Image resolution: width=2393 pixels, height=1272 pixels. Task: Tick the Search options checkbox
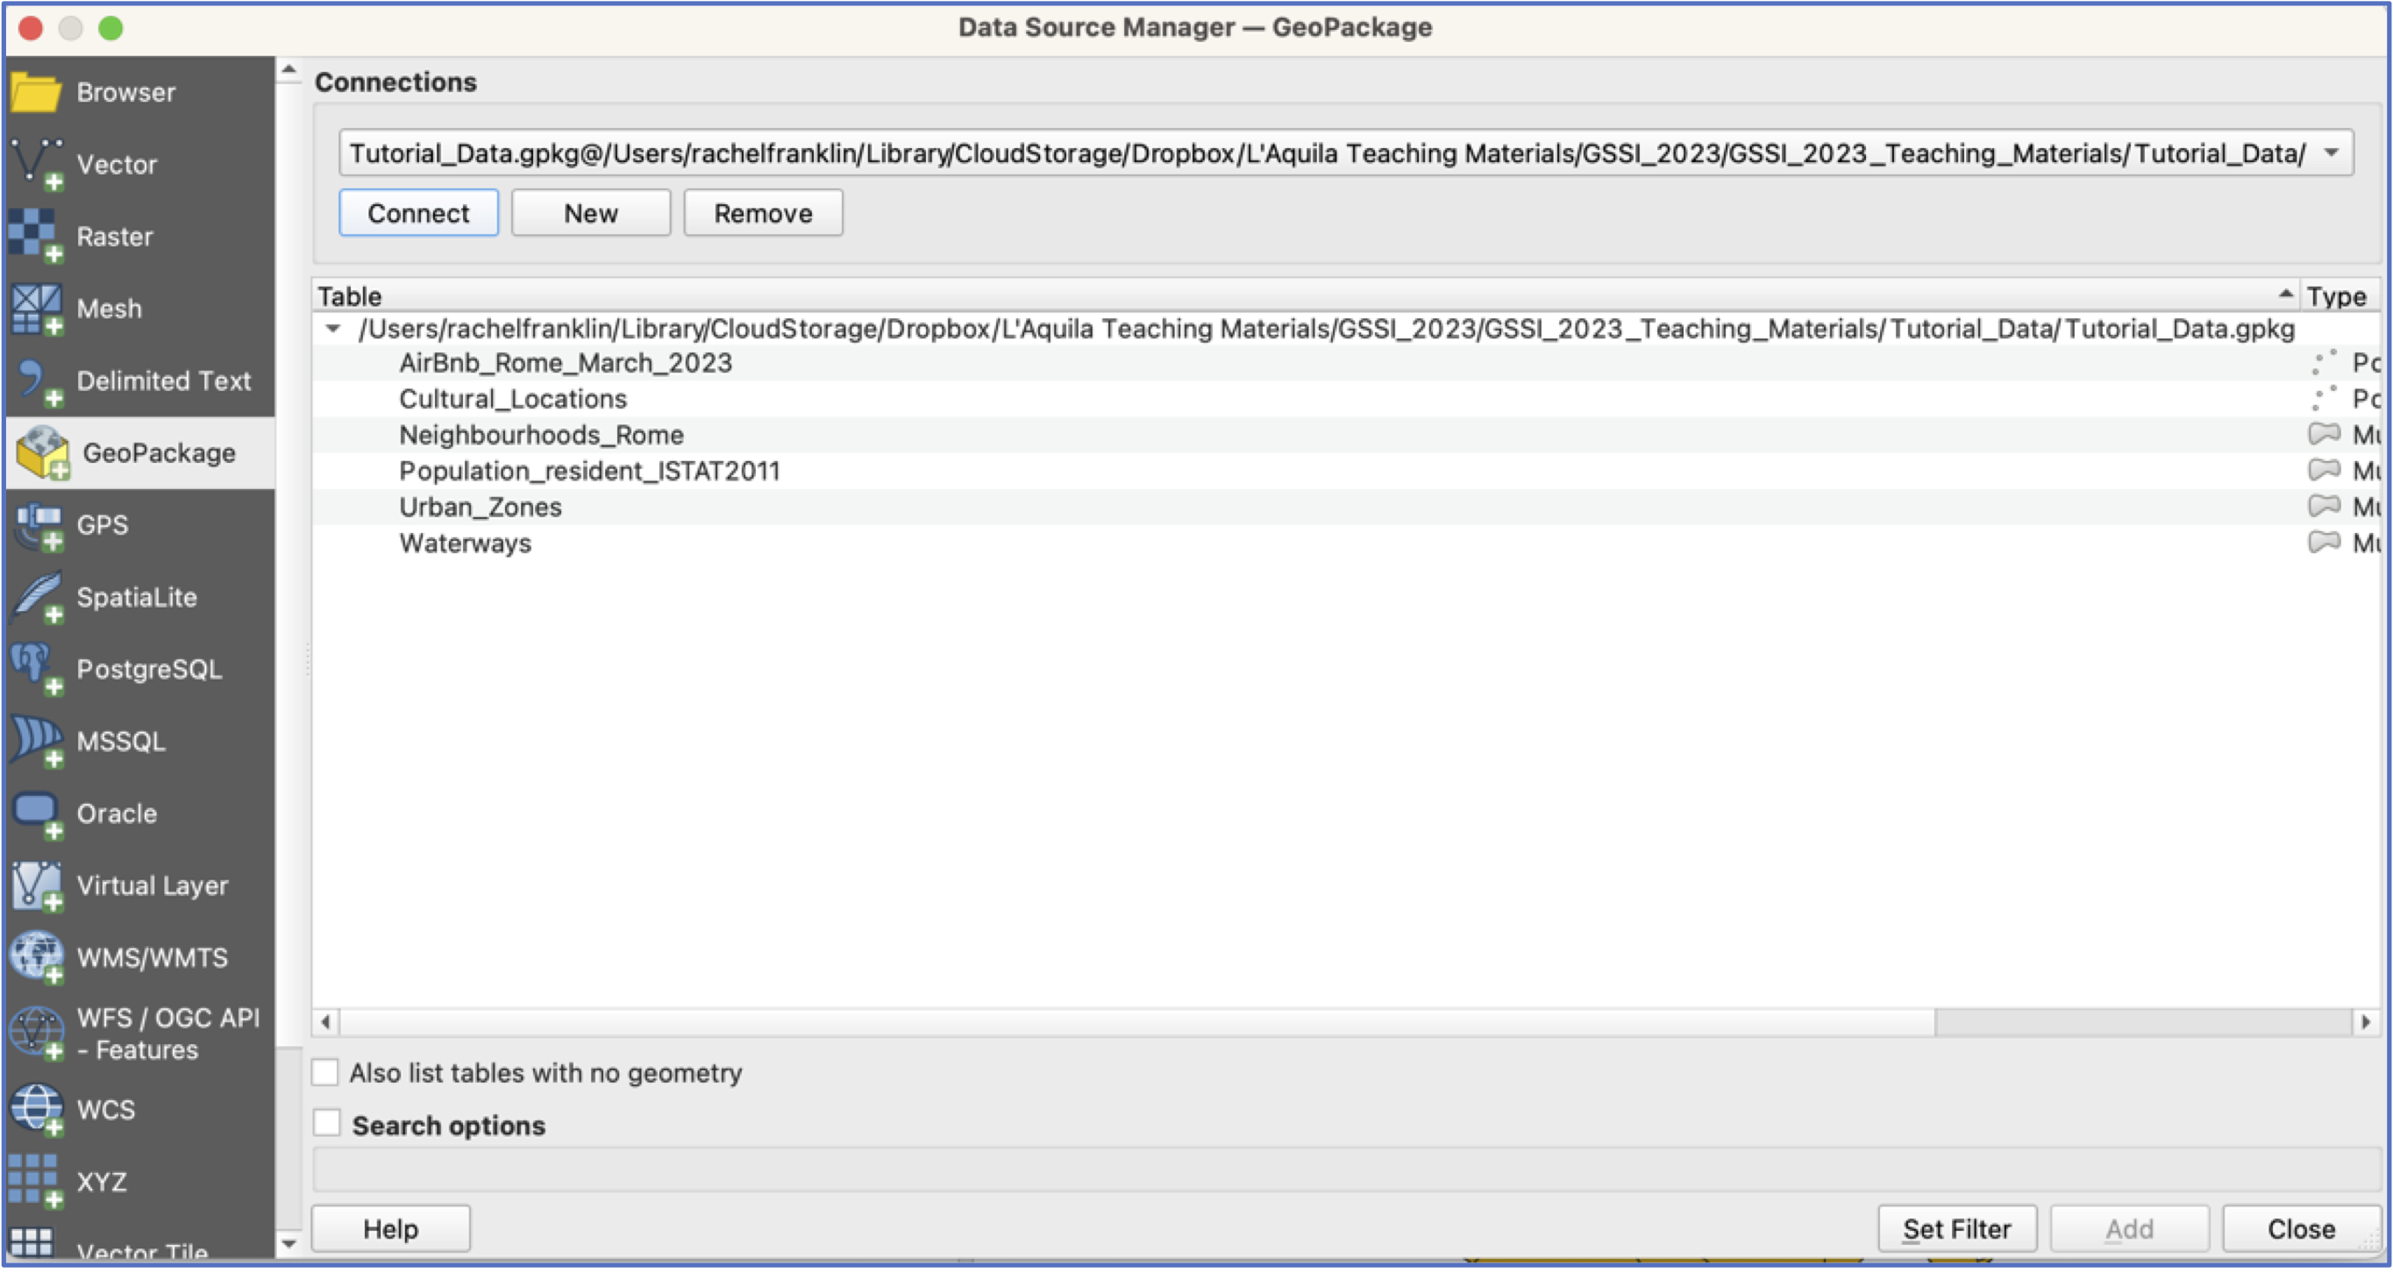tap(327, 1124)
